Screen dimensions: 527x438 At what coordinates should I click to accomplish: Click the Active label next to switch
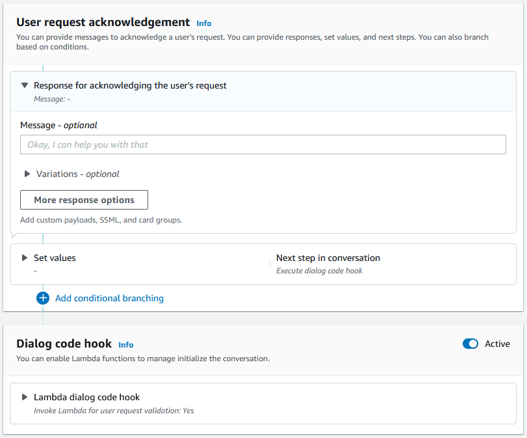tap(497, 344)
